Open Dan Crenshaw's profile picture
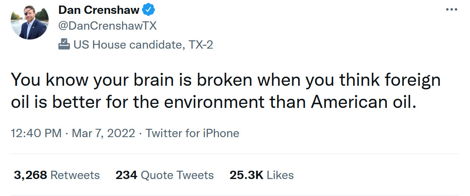470x196 pixels. [x=30, y=23]
